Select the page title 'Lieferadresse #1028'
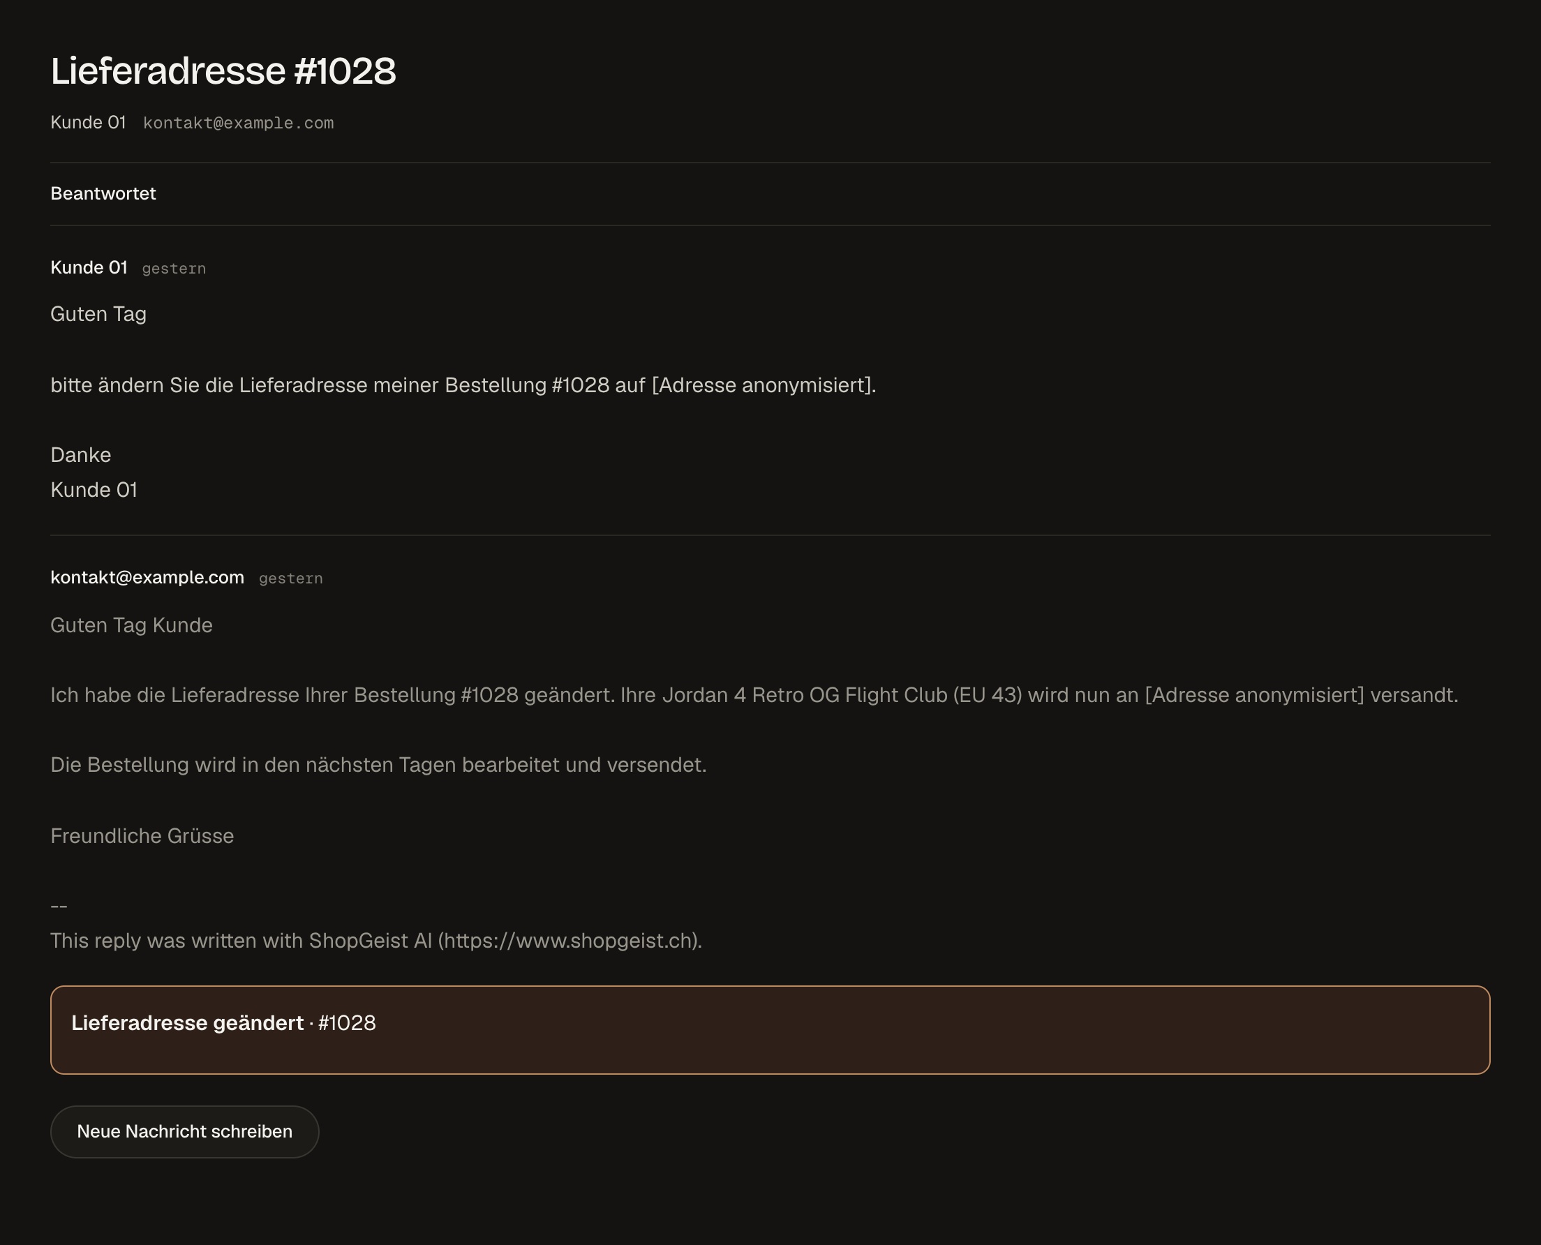The height and width of the screenshot is (1245, 1541). point(223,71)
